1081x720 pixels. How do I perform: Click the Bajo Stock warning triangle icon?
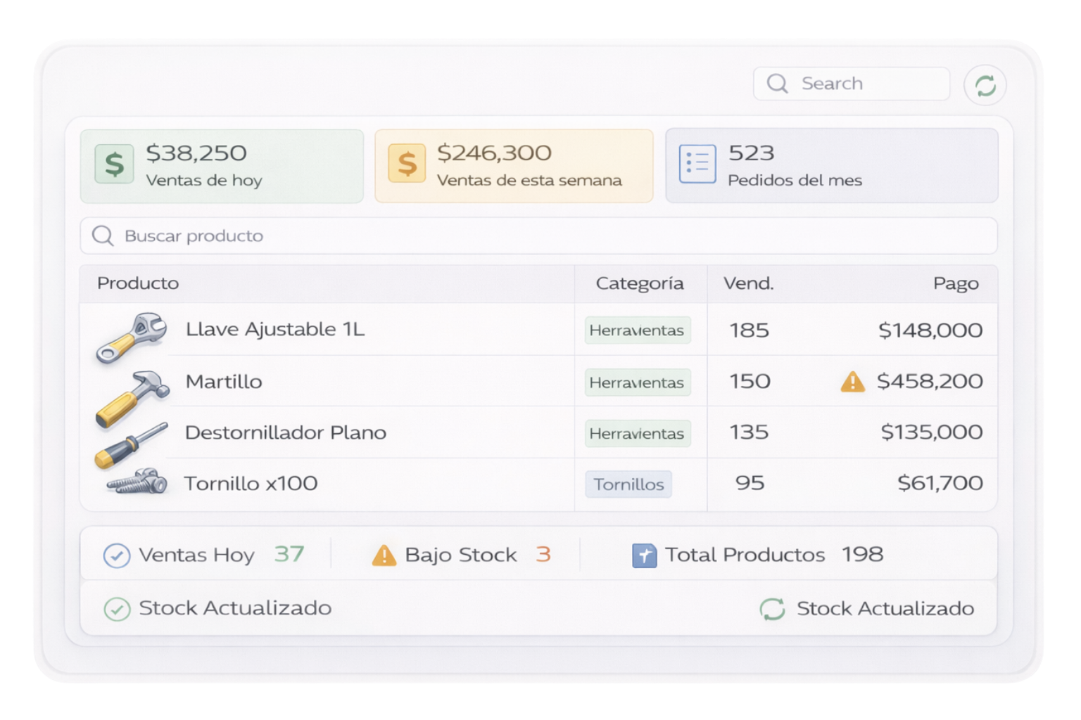(384, 555)
